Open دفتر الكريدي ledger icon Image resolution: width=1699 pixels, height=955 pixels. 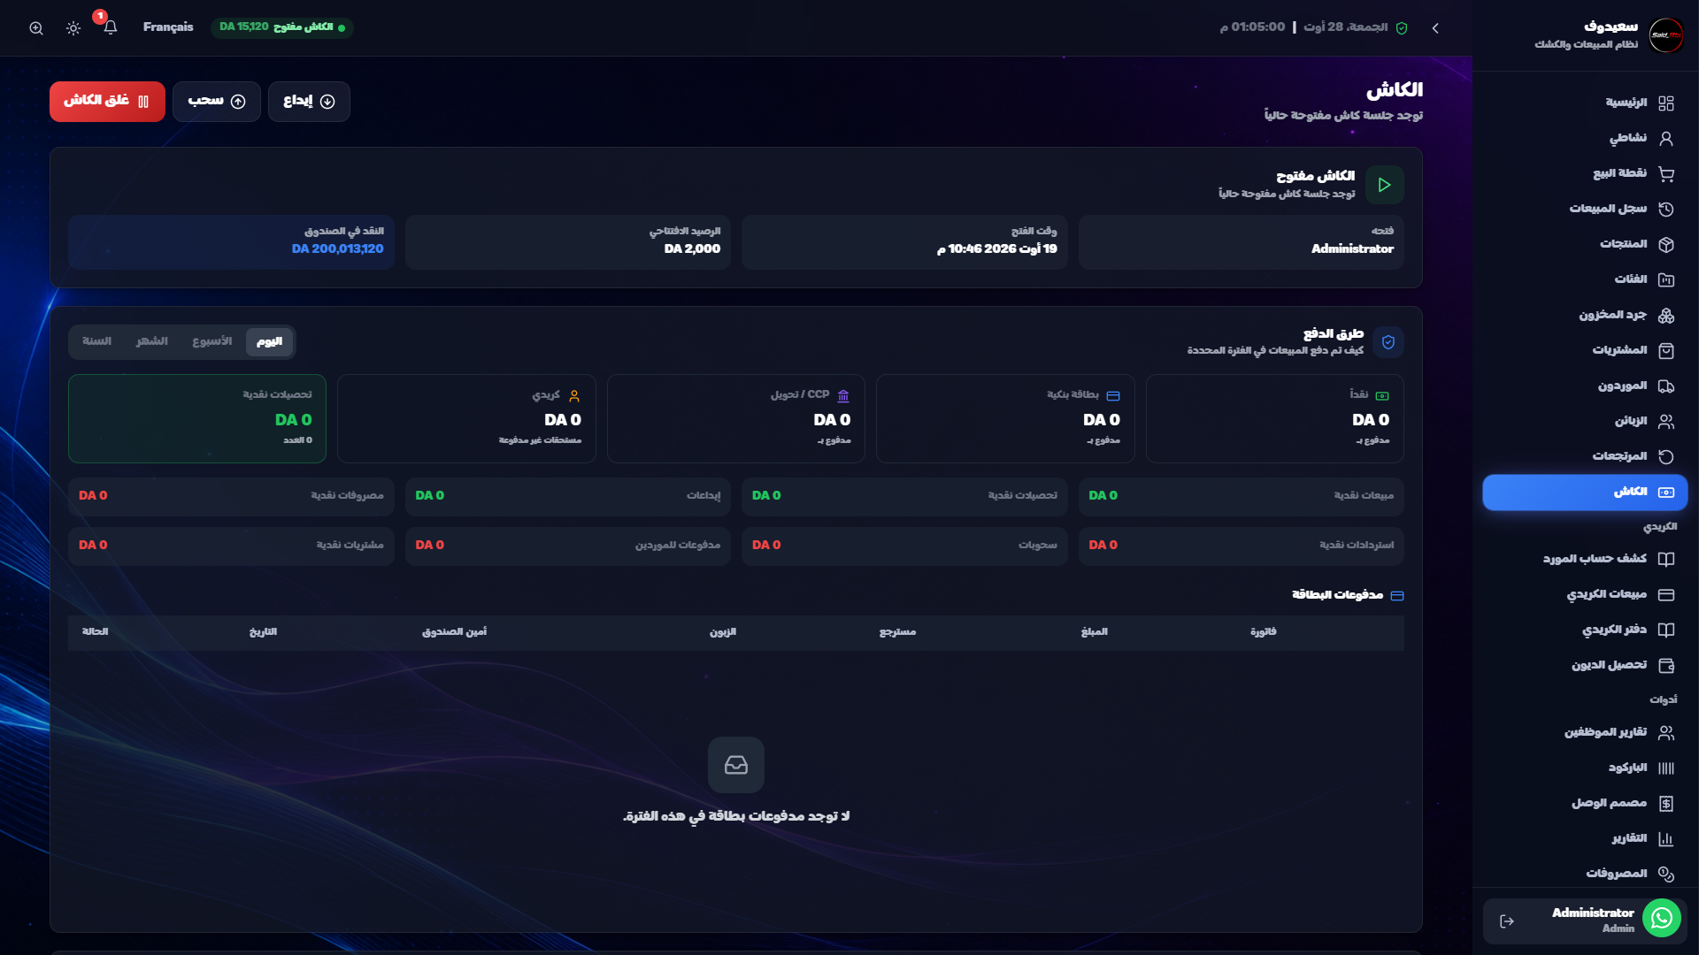(1665, 630)
